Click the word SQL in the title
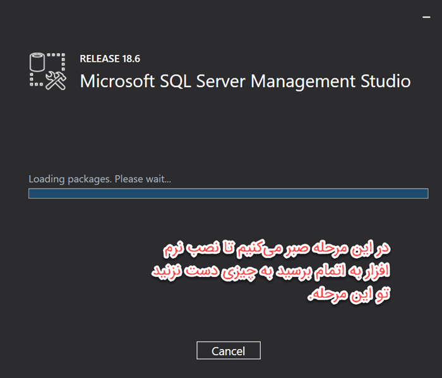 click(176, 81)
